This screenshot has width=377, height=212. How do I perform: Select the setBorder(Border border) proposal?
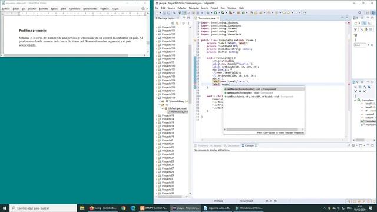point(264,89)
